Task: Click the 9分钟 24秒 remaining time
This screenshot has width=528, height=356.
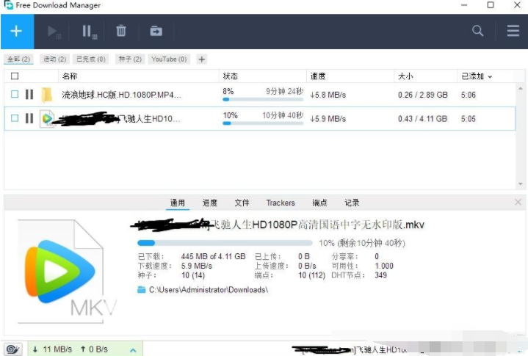Action: coord(284,91)
